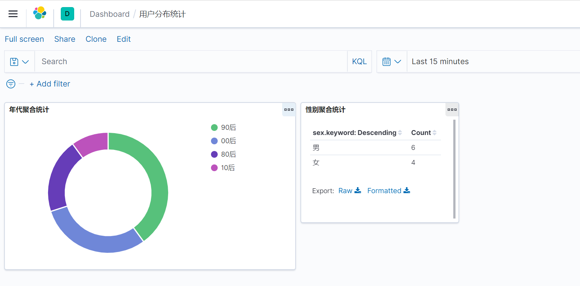The height and width of the screenshot is (286, 580).
Task: Go to Dashboard breadcrumb
Action: [110, 14]
